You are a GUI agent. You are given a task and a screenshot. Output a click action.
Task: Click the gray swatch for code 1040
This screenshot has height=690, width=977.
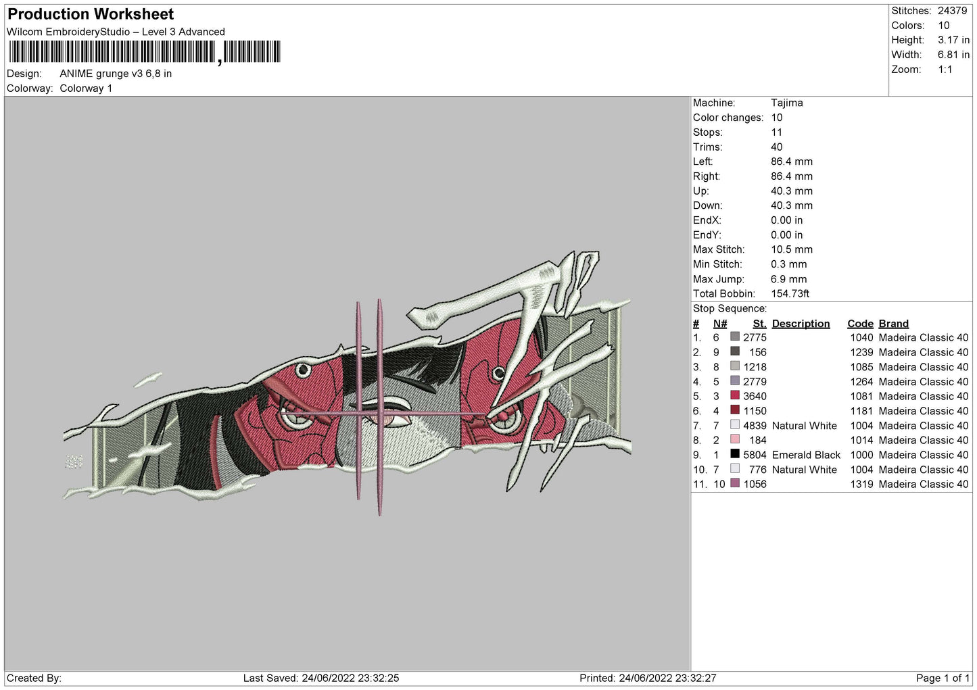(735, 337)
